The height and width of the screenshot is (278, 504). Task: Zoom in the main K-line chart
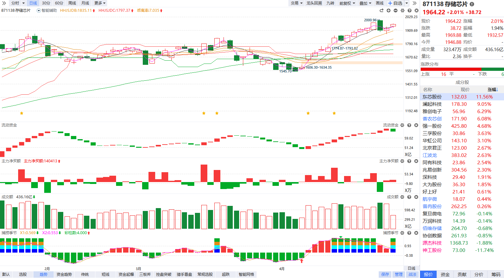coord(389,10)
